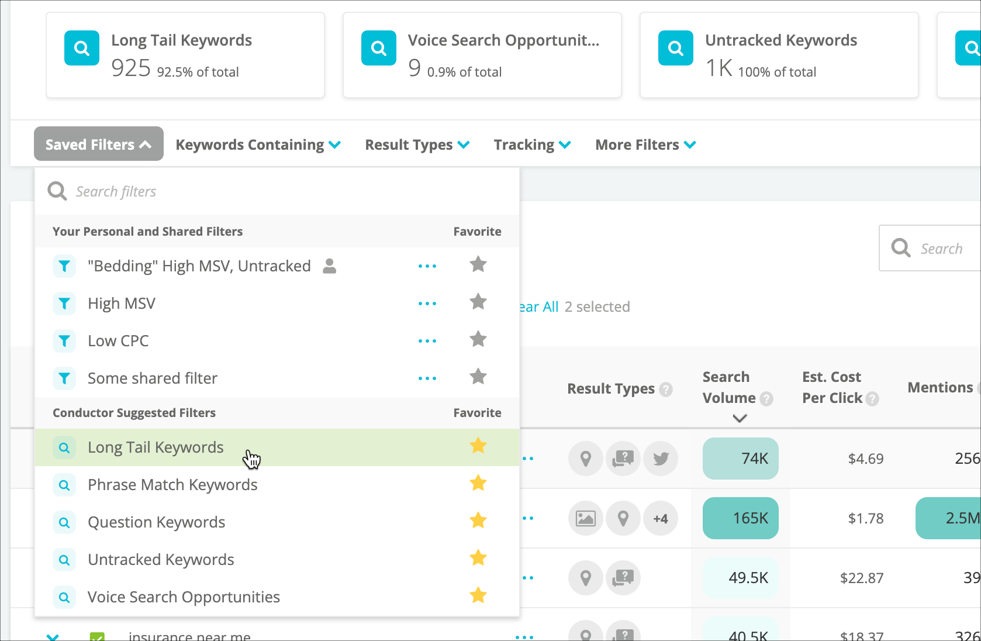This screenshot has height=641, width=981.
Task: Click the Est. Cost Per Click help icon
Action: [x=872, y=399]
